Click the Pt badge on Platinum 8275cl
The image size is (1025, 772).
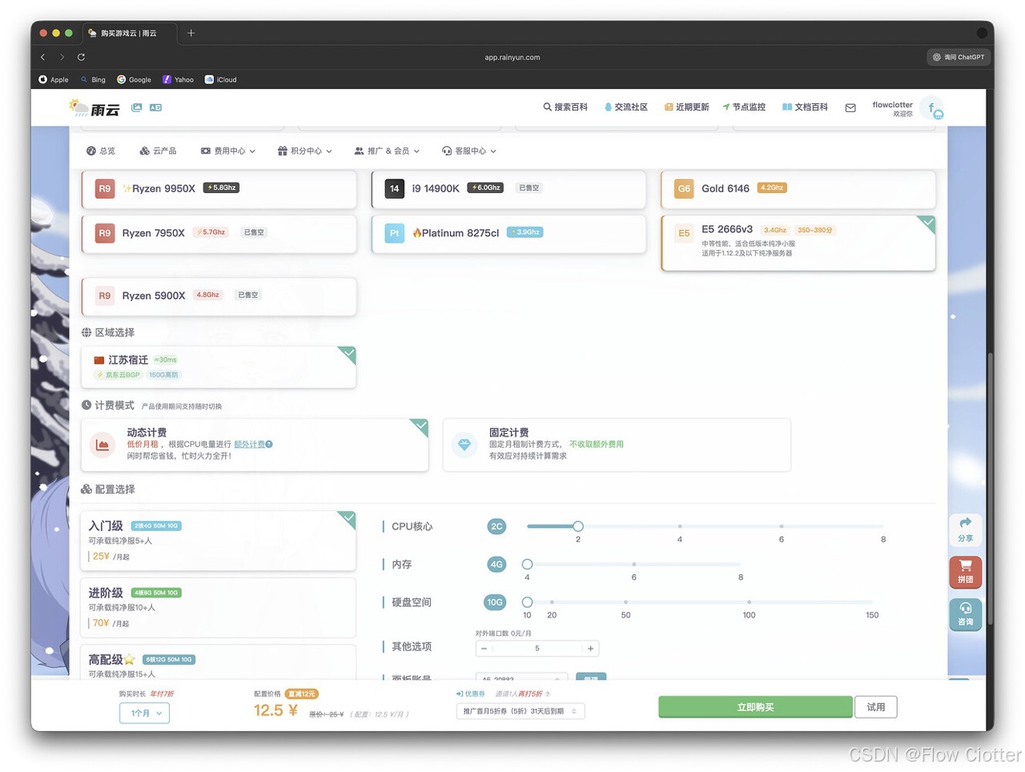395,233
